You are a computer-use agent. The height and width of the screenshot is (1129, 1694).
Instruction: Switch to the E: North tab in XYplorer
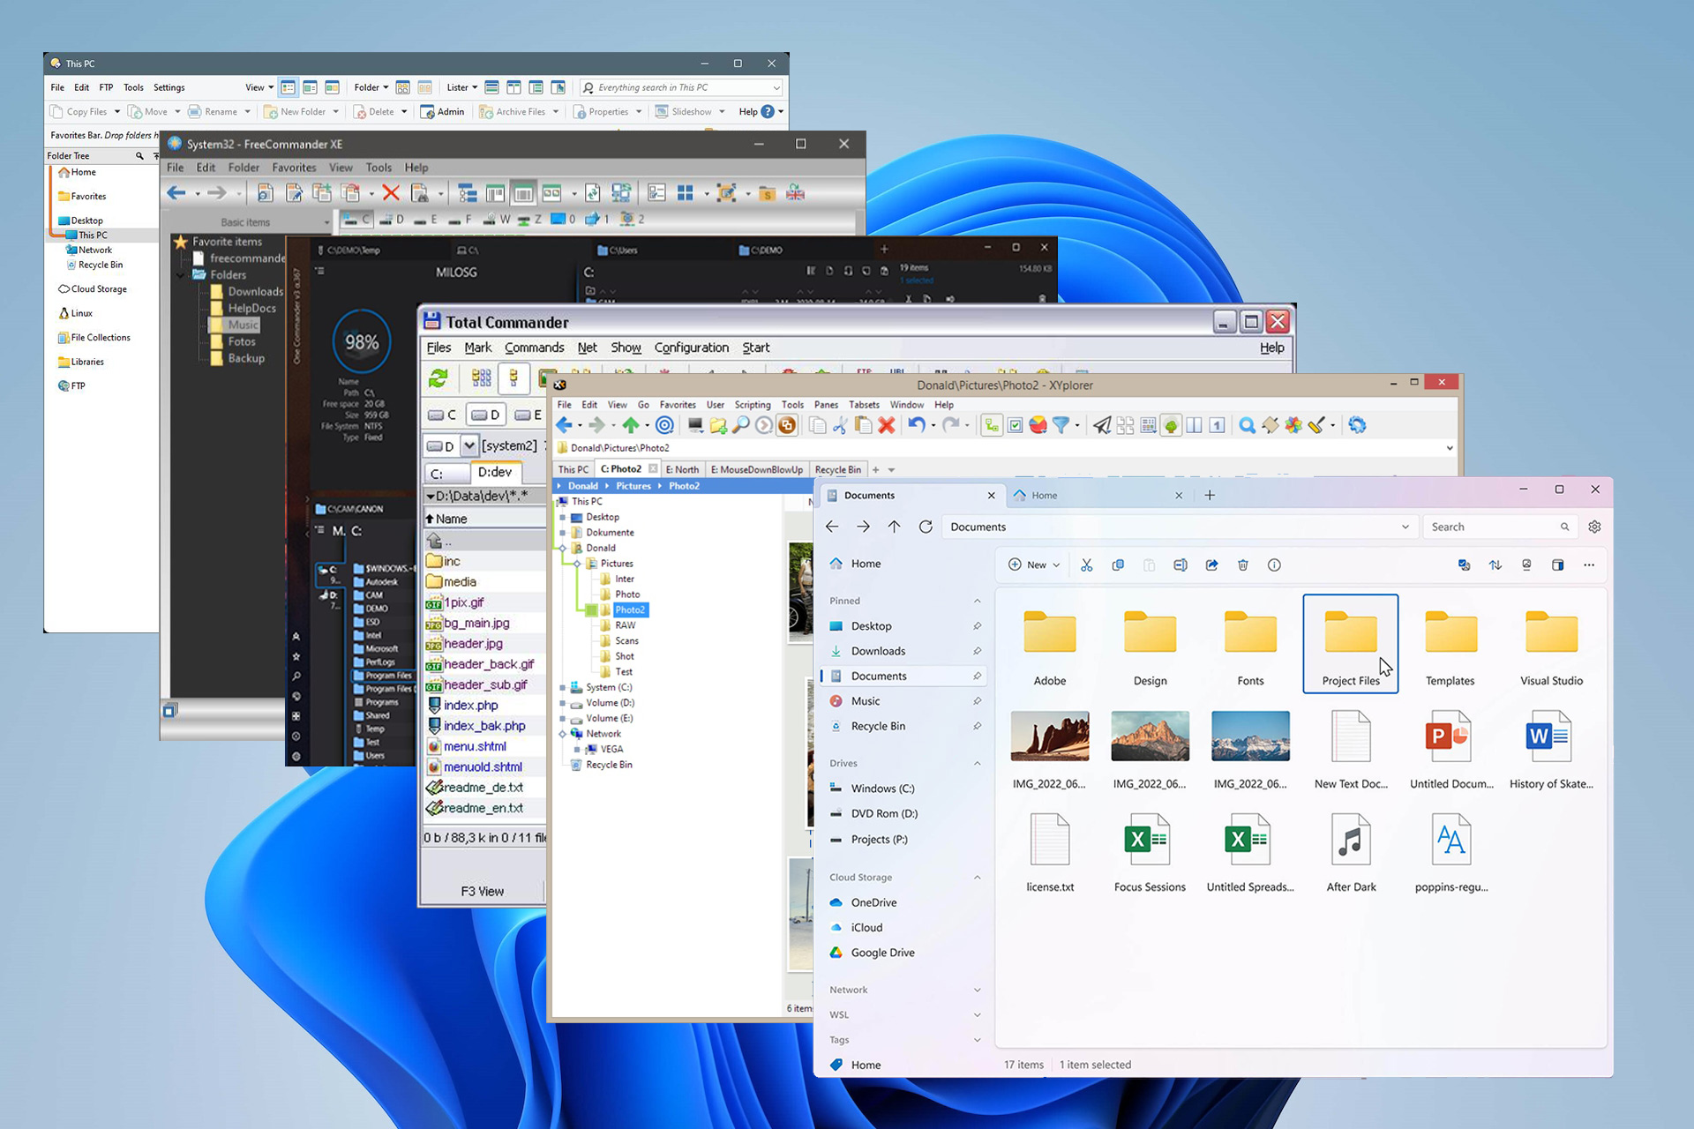pyautogui.click(x=682, y=470)
